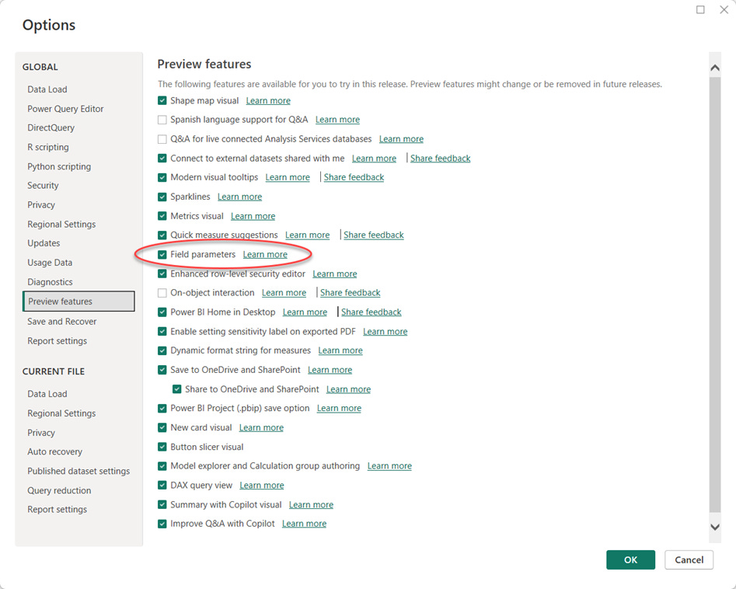Open R scripting options
The image size is (736, 589).
click(x=48, y=147)
